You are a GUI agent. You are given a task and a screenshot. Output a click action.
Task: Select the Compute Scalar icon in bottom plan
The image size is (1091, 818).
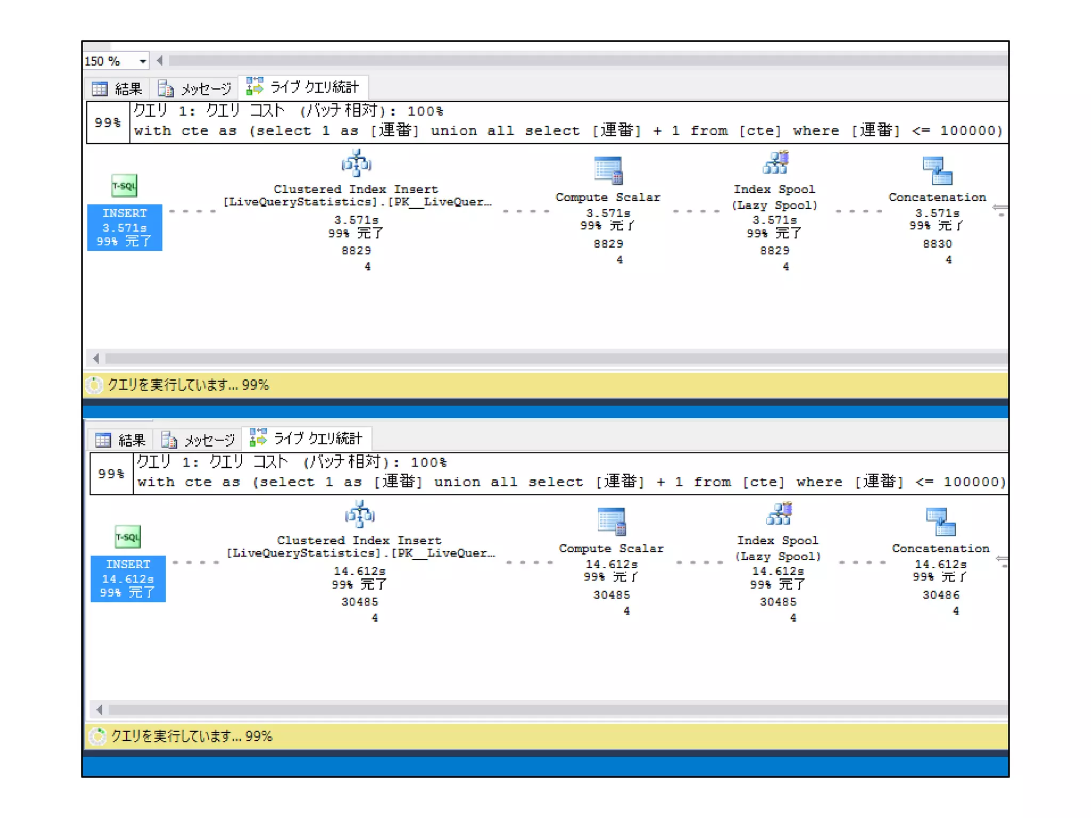(x=611, y=522)
